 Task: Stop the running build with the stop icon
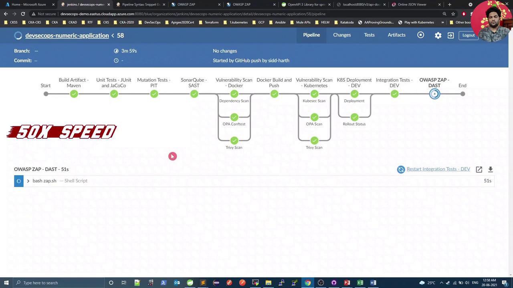point(420,35)
